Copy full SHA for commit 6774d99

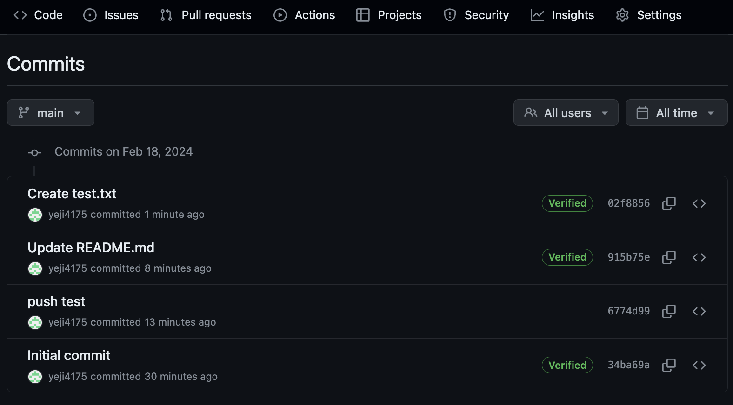pyautogui.click(x=669, y=311)
